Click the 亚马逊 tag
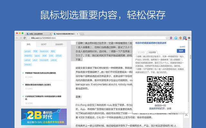The height and width of the screenshot is (128, 206). click(x=59, y=56)
